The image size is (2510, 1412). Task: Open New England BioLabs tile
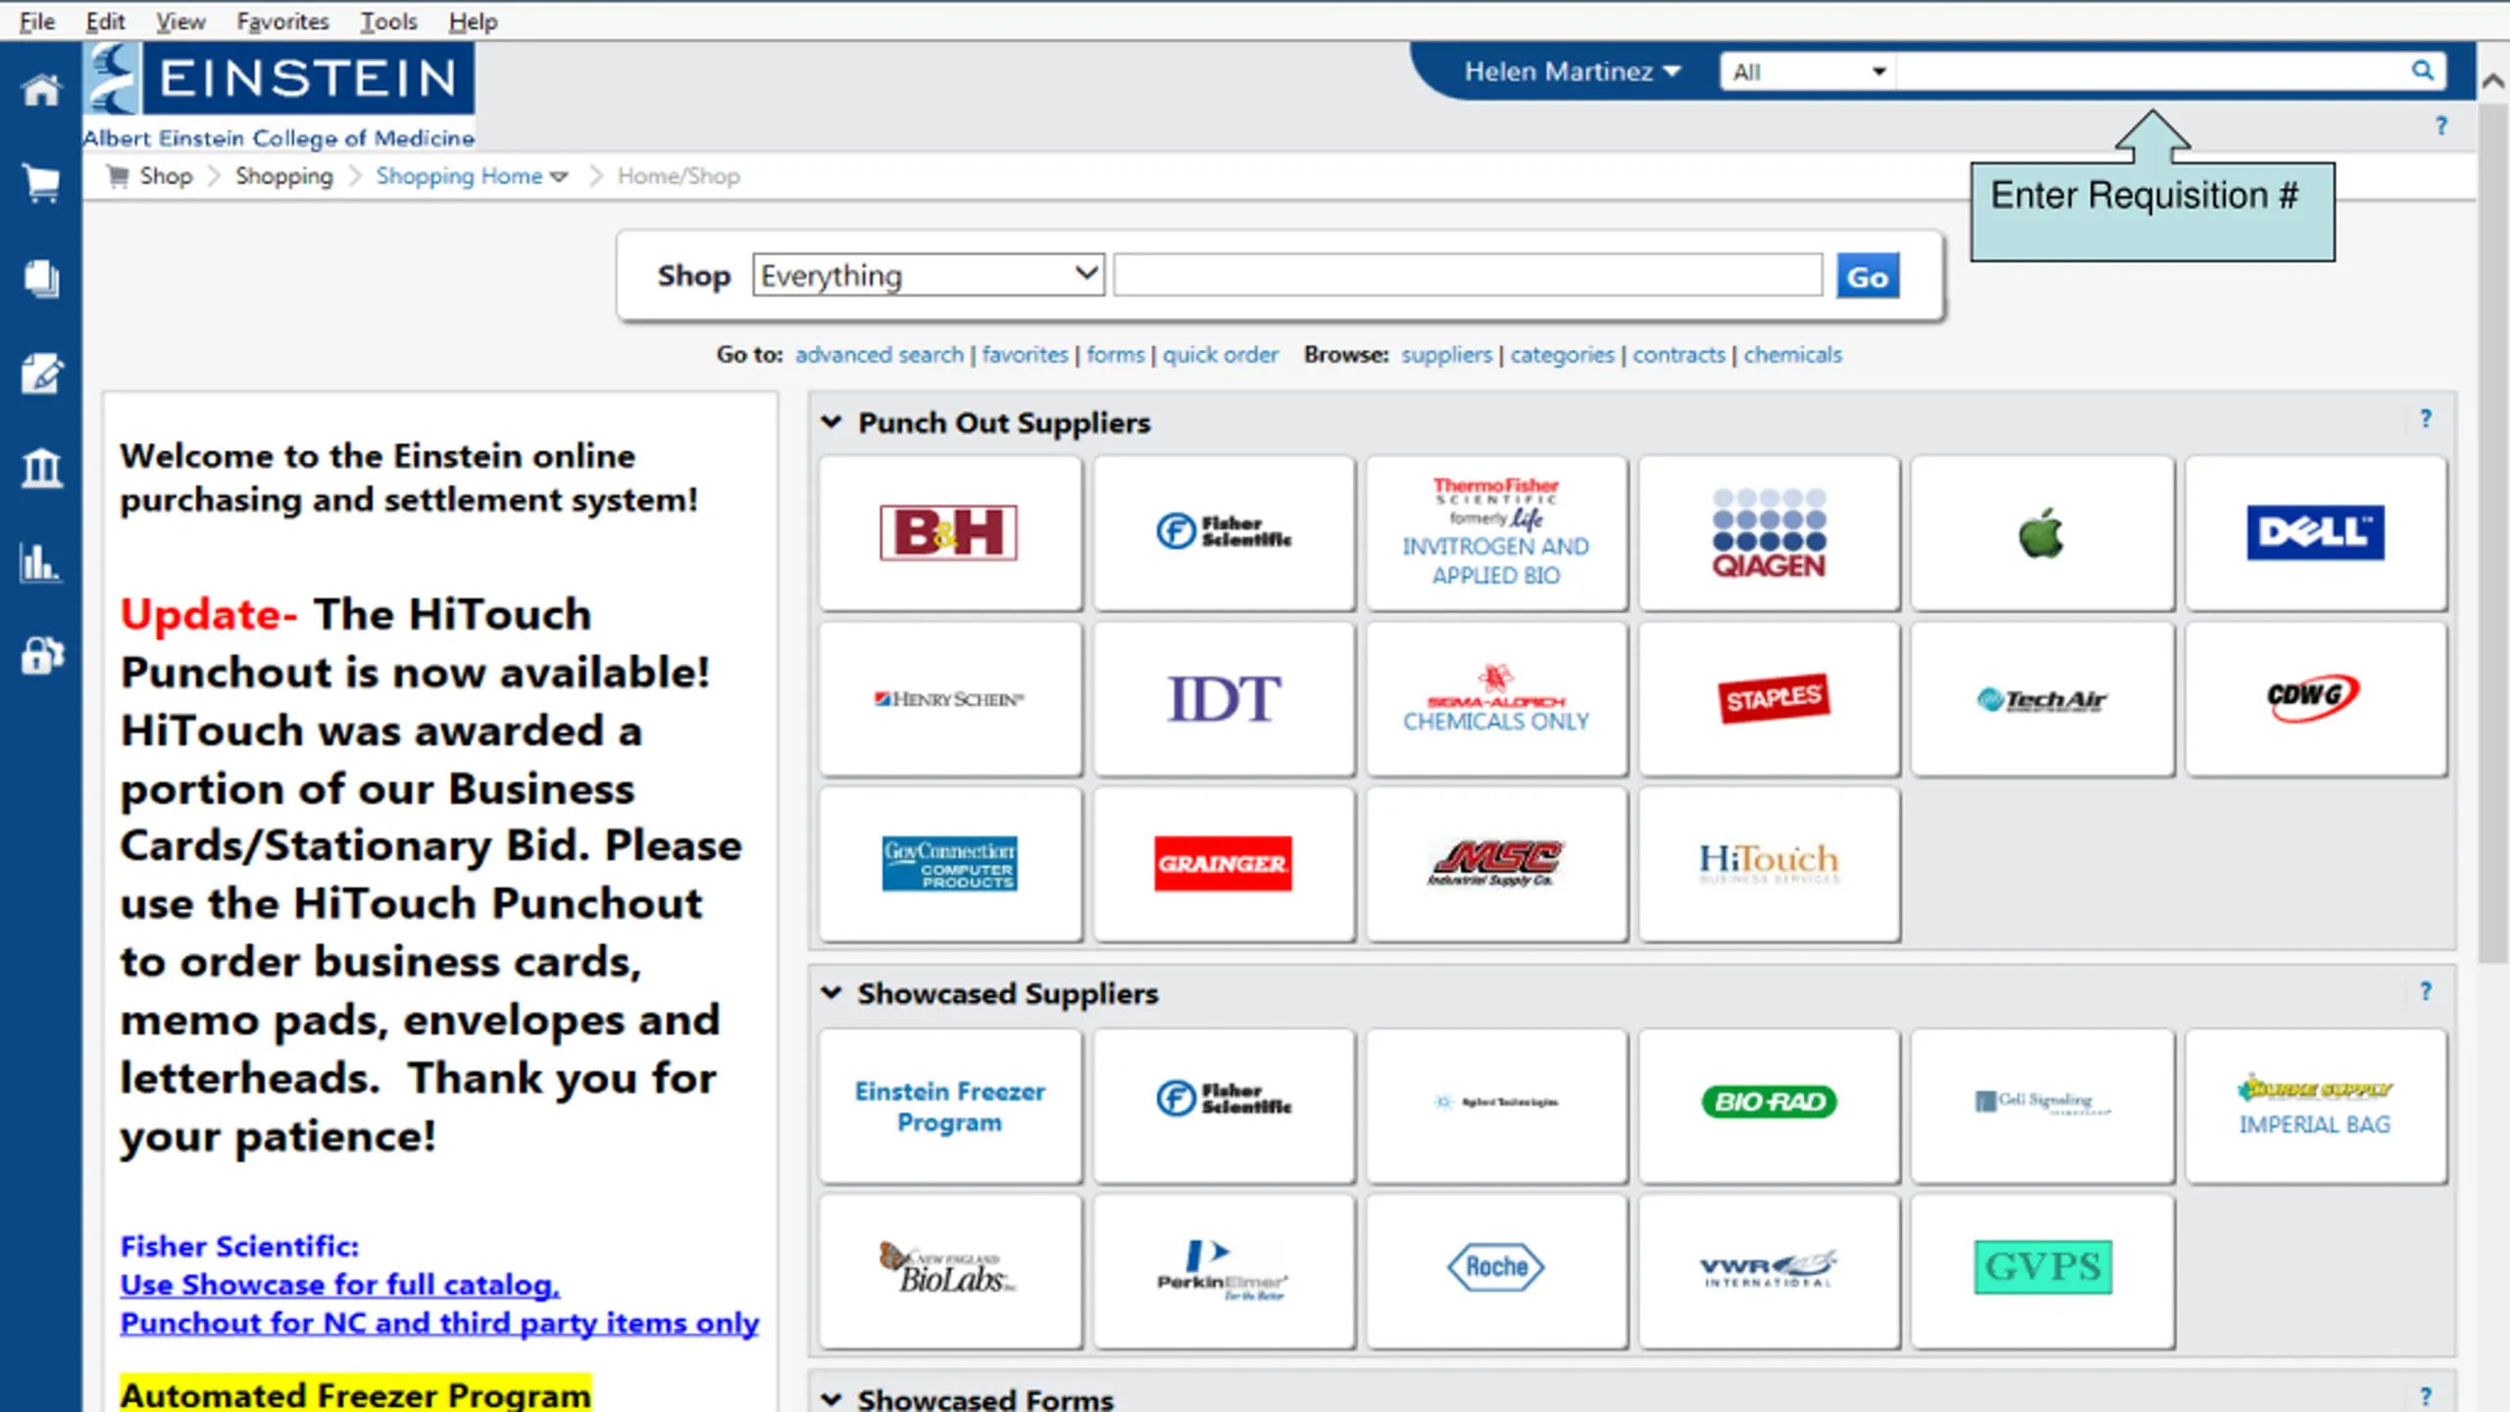click(x=950, y=1270)
